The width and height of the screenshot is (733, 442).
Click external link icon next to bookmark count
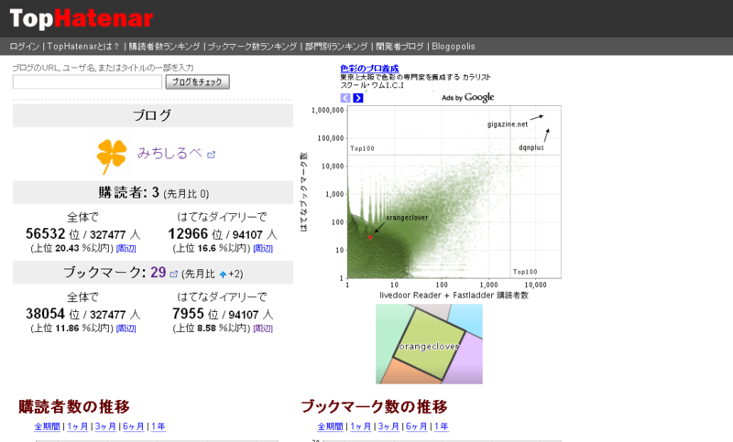174,274
